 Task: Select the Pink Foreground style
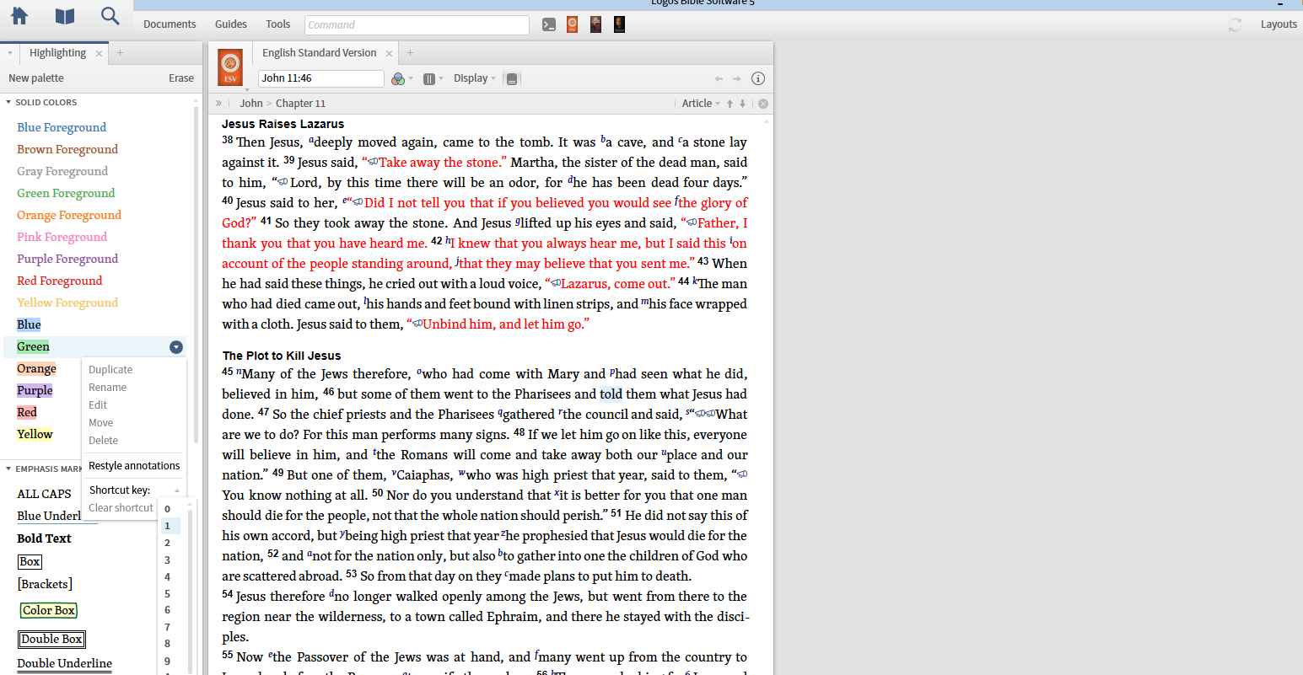click(x=62, y=237)
